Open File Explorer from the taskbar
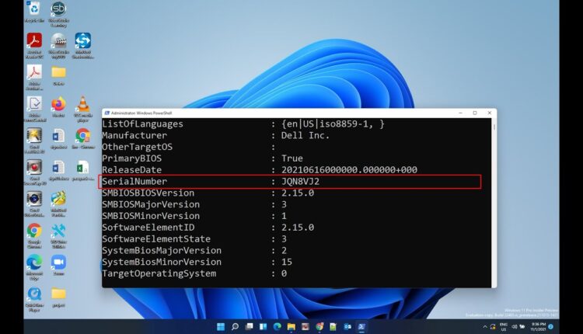583x334 pixels. (291, 326)
